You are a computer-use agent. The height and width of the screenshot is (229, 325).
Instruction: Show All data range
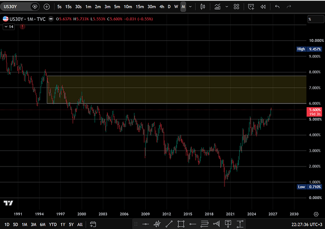click(80, 224)
